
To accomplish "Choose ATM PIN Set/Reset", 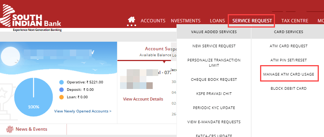I will [288, 60].
